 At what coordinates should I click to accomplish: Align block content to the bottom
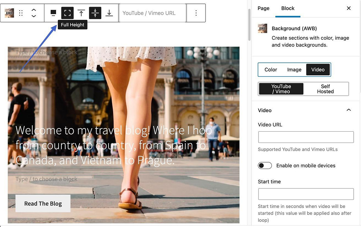click(x=109, y=13)
